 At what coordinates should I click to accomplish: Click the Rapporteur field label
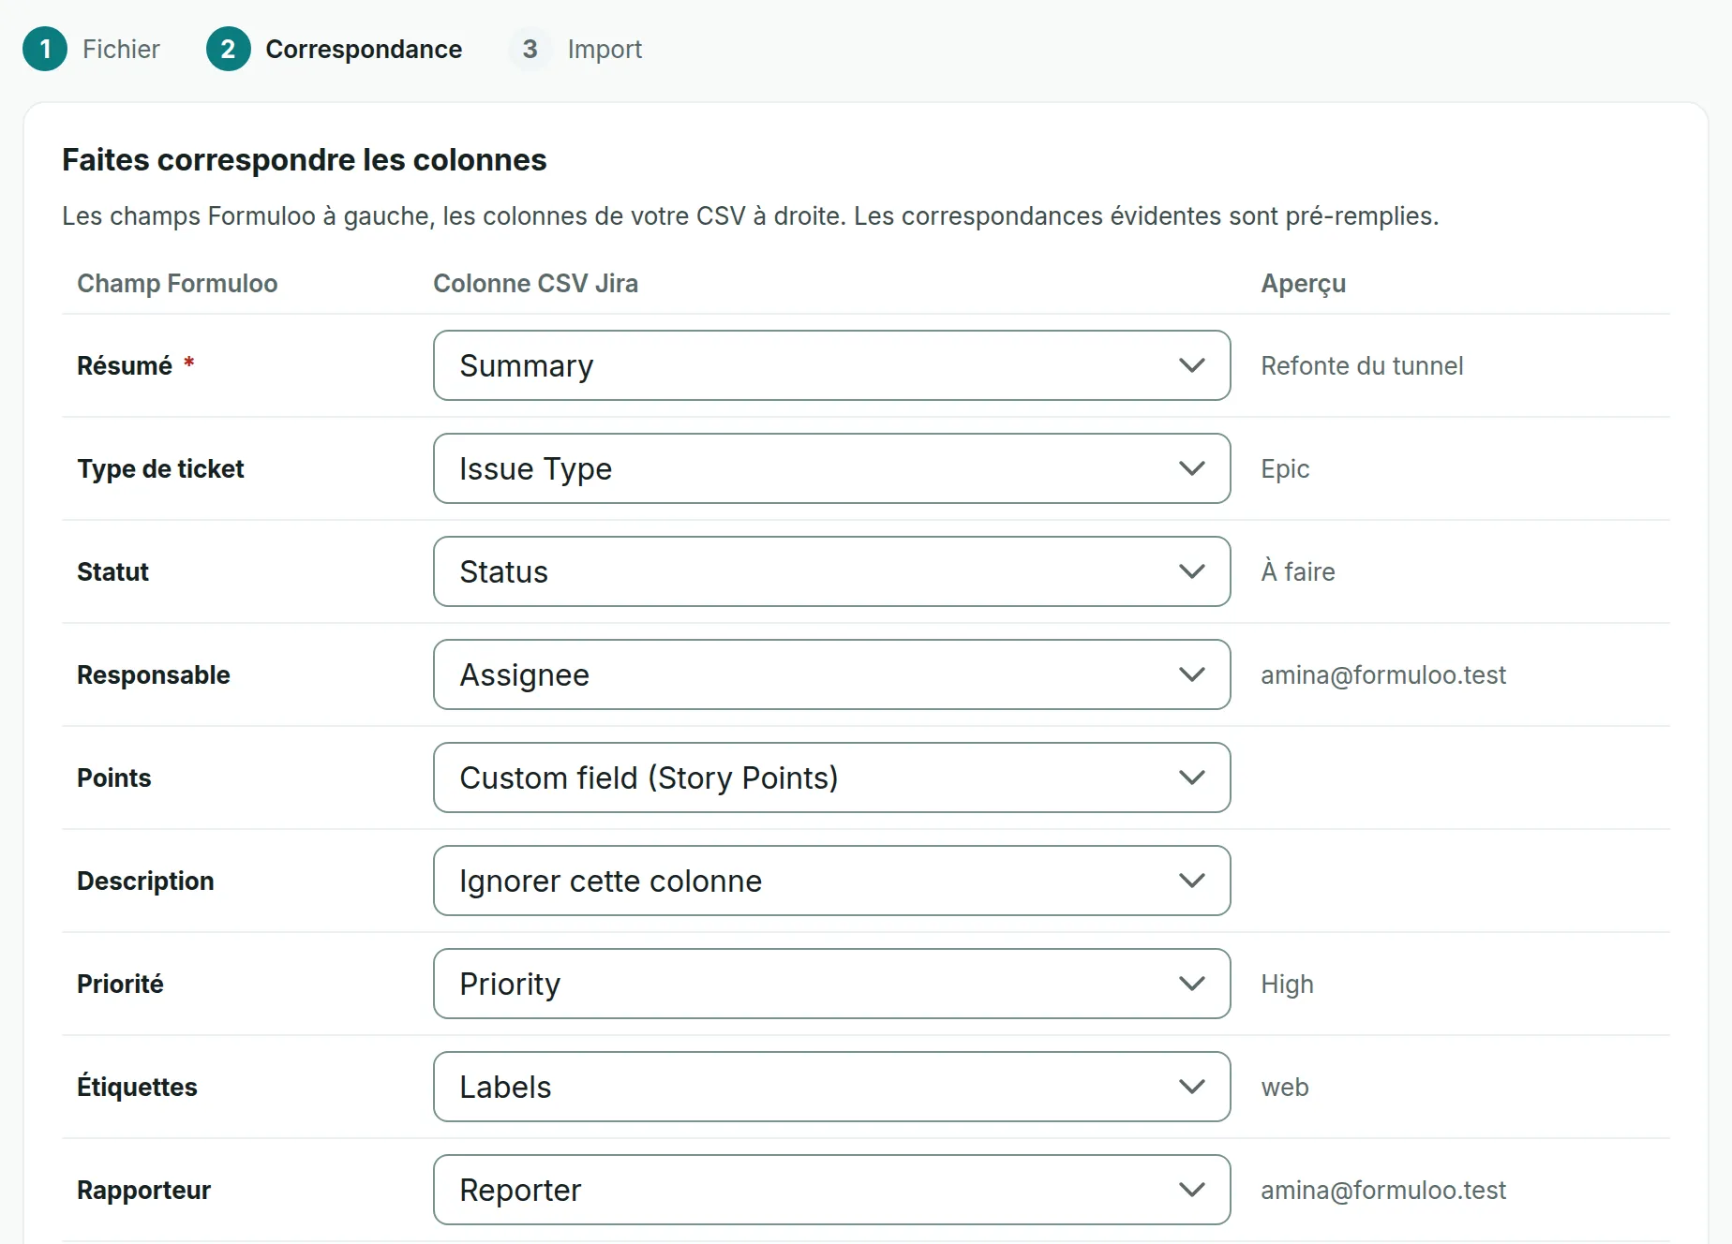click(143, 1190)
